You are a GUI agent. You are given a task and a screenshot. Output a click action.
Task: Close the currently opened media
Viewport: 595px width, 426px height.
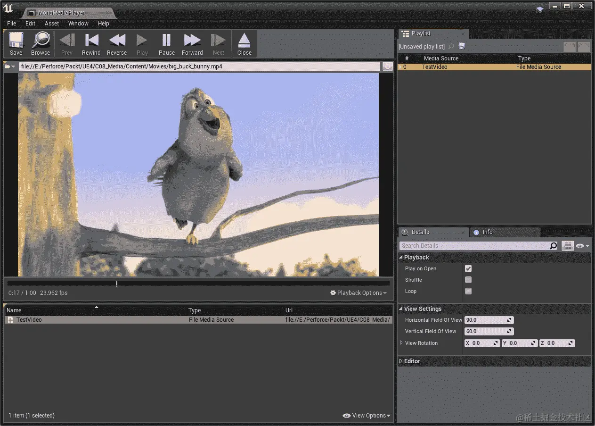(244, 44)
